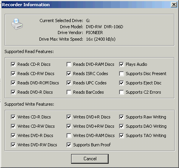Screen dimensions: 179x168
Task: Click the Drive Model value text
Action: 104,27
